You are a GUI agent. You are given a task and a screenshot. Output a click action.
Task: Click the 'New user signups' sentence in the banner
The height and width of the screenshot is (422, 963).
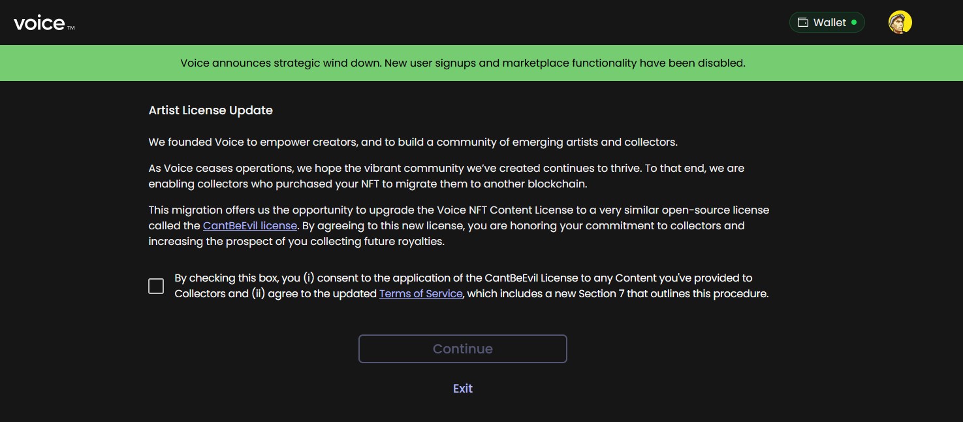[565, 63]
